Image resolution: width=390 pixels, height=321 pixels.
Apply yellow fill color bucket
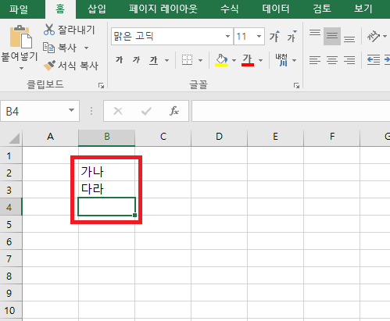point(221,60)
